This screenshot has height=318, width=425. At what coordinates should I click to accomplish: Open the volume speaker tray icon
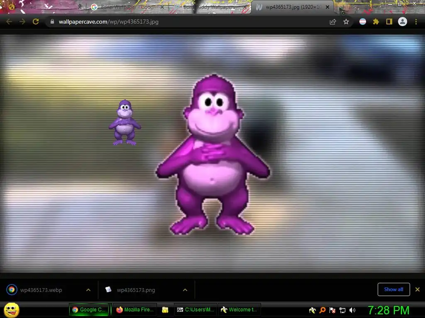point(352,310)
